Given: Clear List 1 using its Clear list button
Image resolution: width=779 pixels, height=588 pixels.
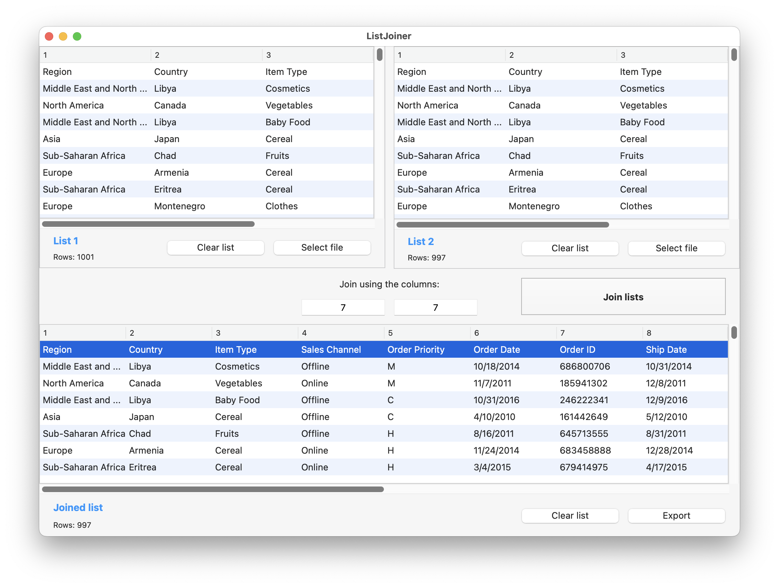Looking at the screenshot, I should click(x=215, y=247).
